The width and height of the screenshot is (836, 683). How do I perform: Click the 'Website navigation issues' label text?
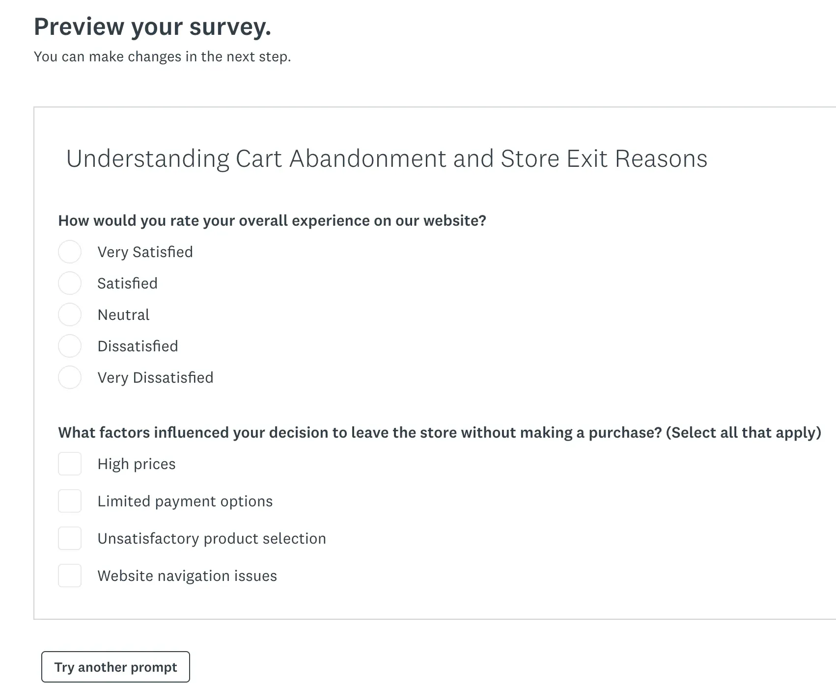[x=187, y=576]
